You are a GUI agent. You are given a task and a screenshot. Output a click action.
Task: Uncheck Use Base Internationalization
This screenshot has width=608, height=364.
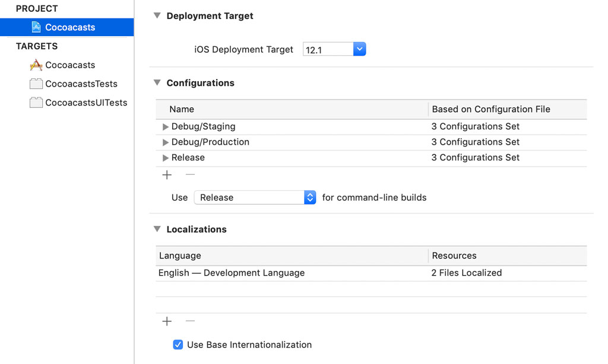178,344
